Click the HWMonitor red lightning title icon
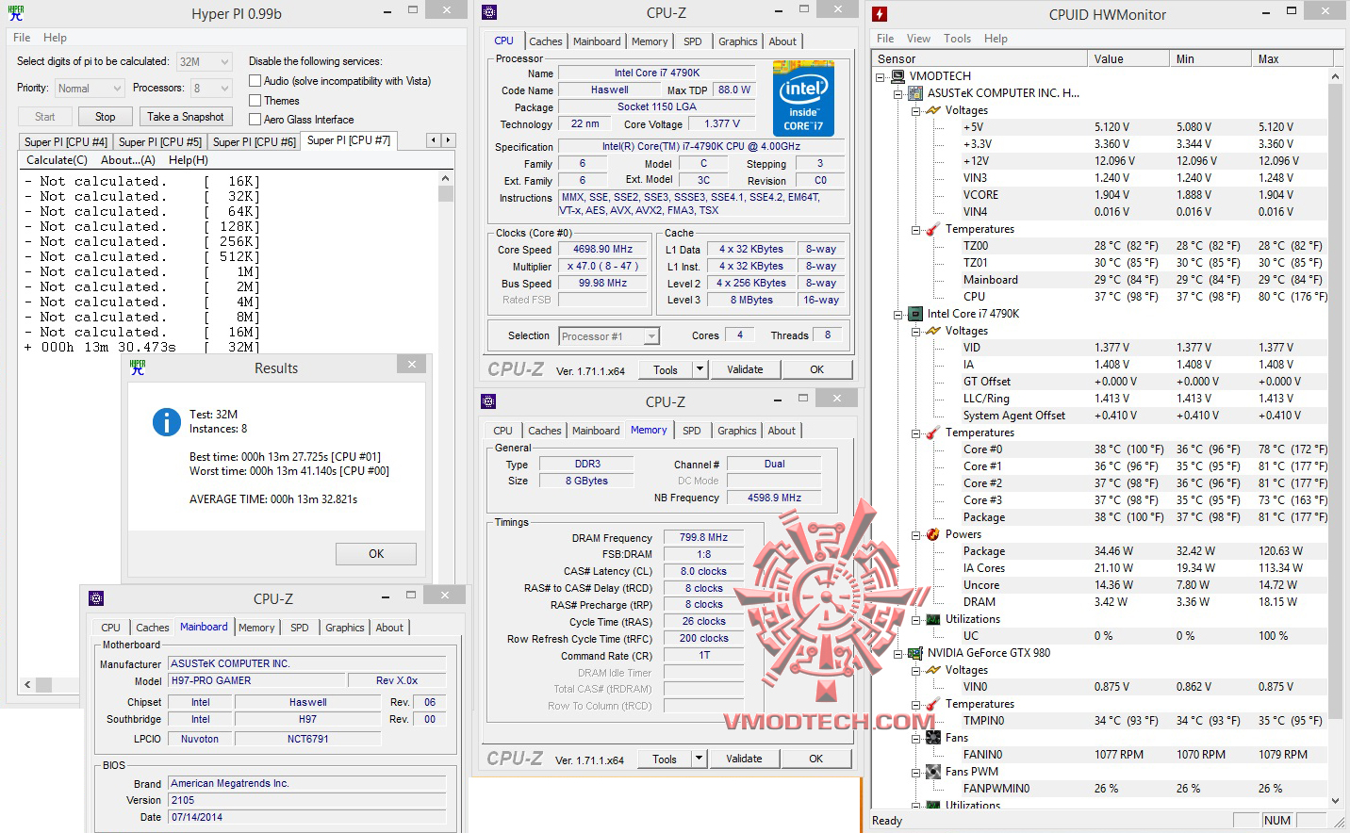Screen dimensions: 1350x833 point(880,14)
